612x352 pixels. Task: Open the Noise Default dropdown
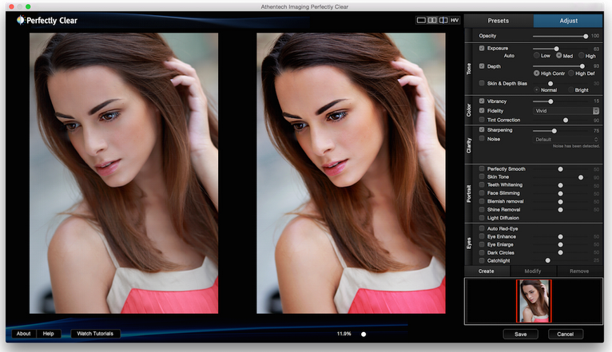(566, 139)
